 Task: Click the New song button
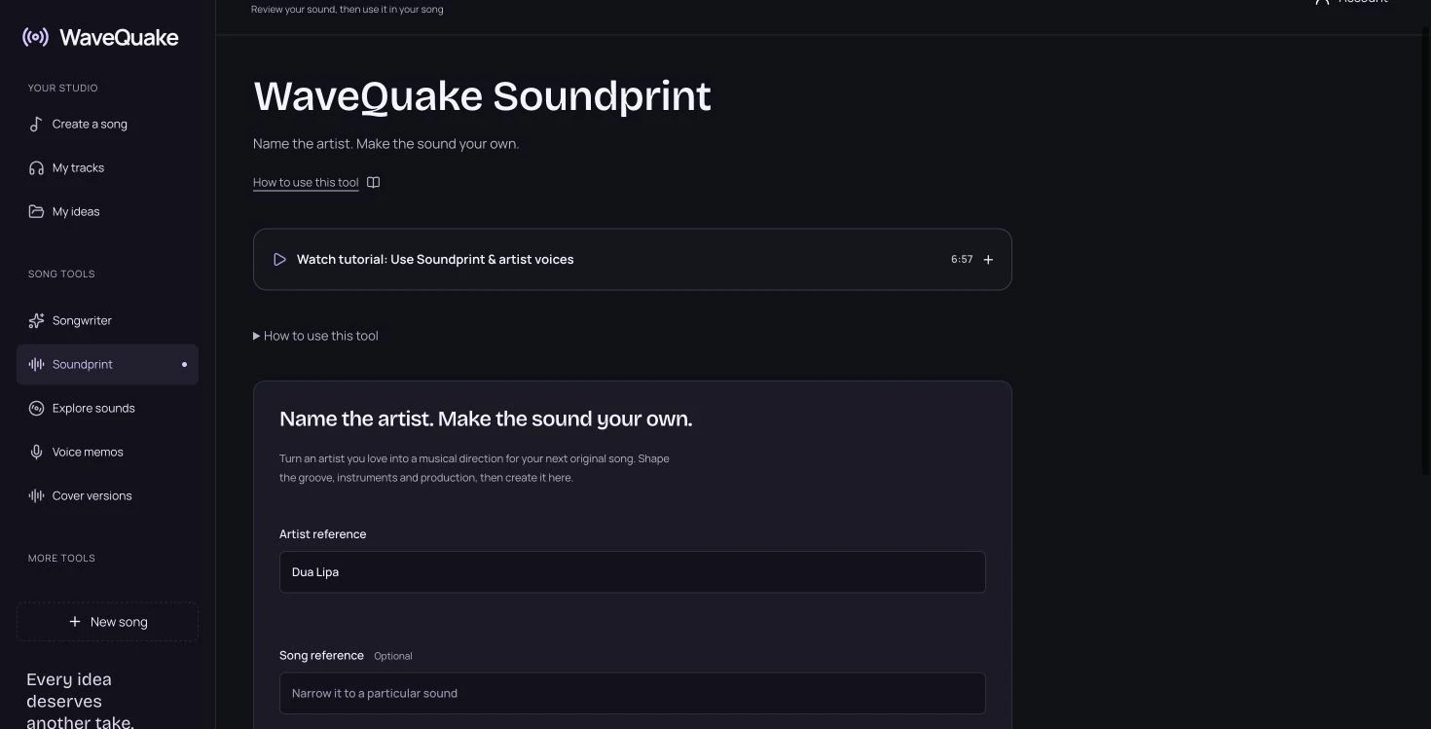(x=107, y=622)
